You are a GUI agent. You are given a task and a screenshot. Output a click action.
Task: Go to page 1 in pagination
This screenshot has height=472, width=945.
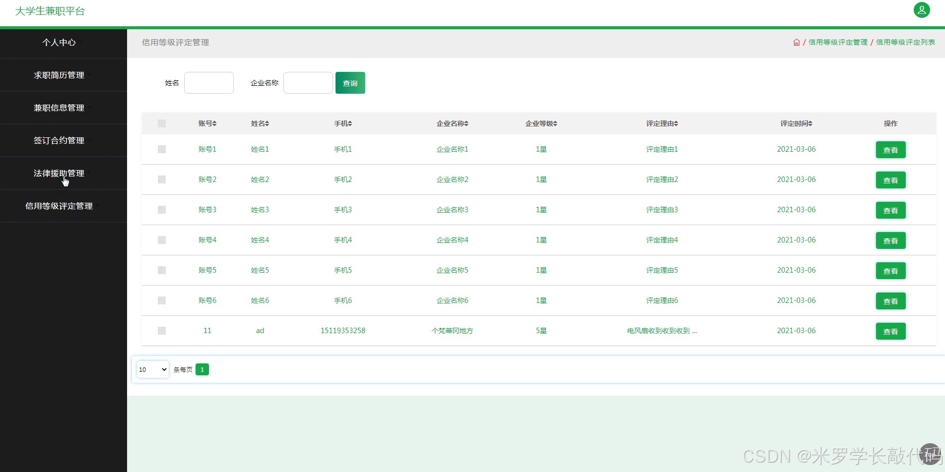[x=202, y=369]
